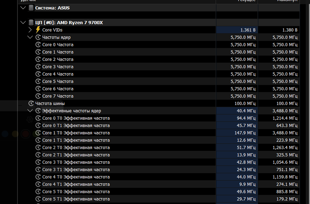Click clock icon for Core 0 T0 Эффективная частота
The height and width of the screenshot is (204, 310).
point(38,118)
